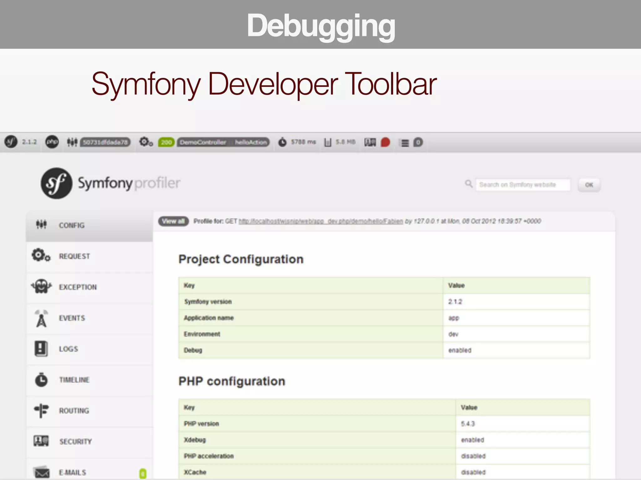Image resolution: width=641 pixels, height=480 pixels.
Task: Click the Symfony version key cell
Action: coord(311,302)
